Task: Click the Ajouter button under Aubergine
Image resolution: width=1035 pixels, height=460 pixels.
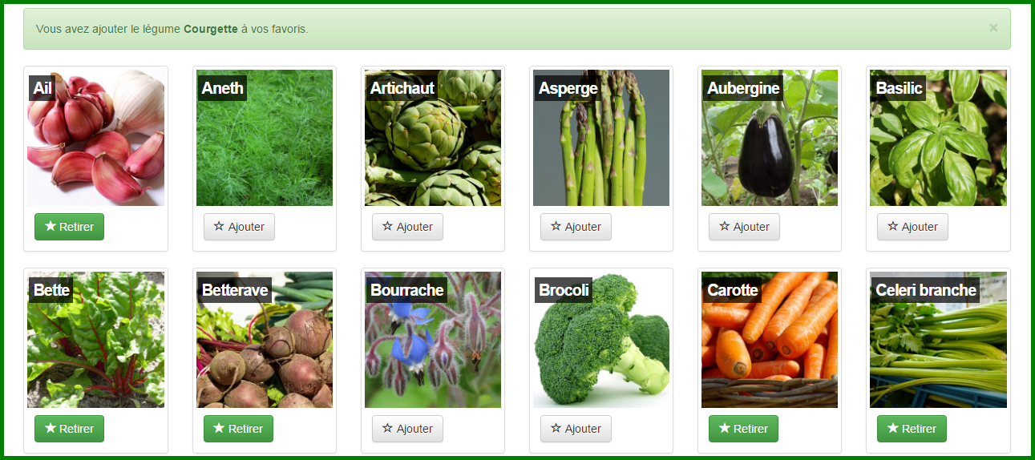Action: point(744,227)
